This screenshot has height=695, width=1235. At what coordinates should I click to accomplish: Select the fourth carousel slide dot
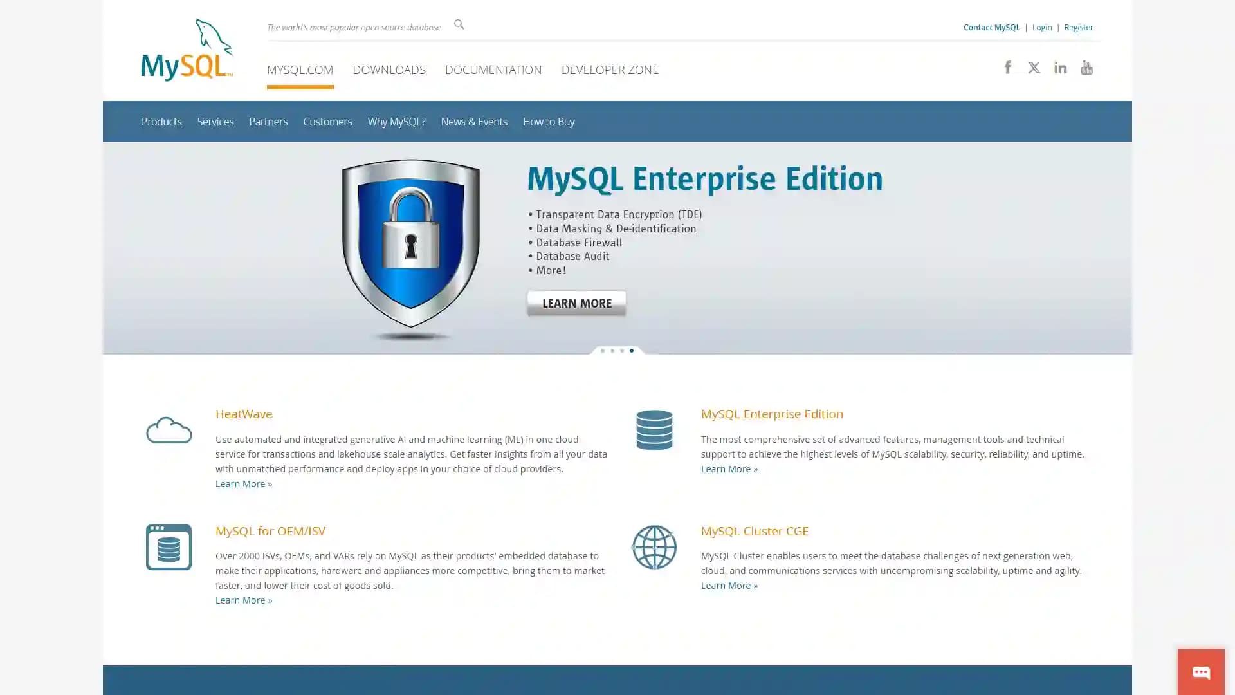click(x=631, y=351)
